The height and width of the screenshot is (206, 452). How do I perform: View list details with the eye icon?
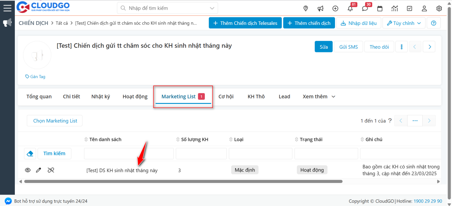28,170
